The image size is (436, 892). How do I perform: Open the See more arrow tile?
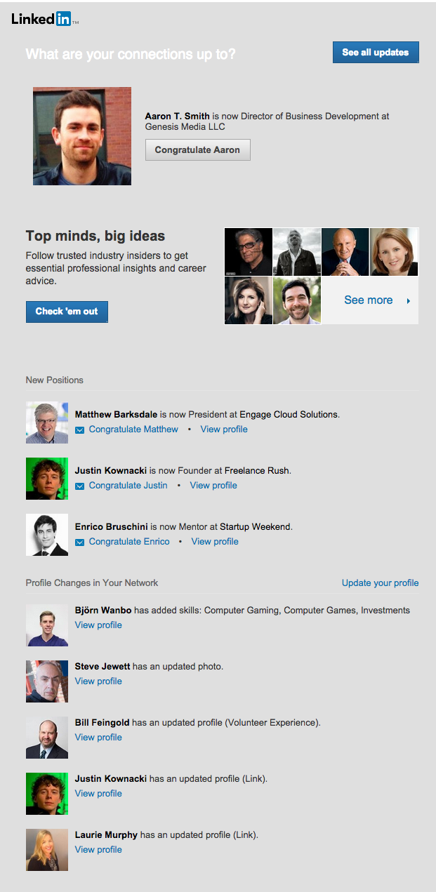point(370,300)
